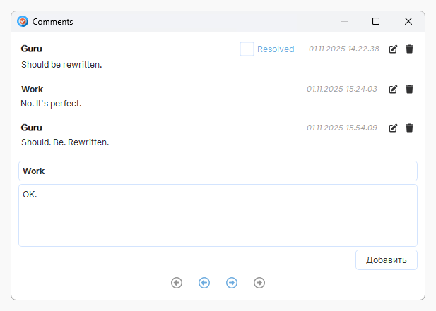
Task: Edit Work's comment "No. It's perfect."
Action: pyautogui.click(x=394, y=90)
